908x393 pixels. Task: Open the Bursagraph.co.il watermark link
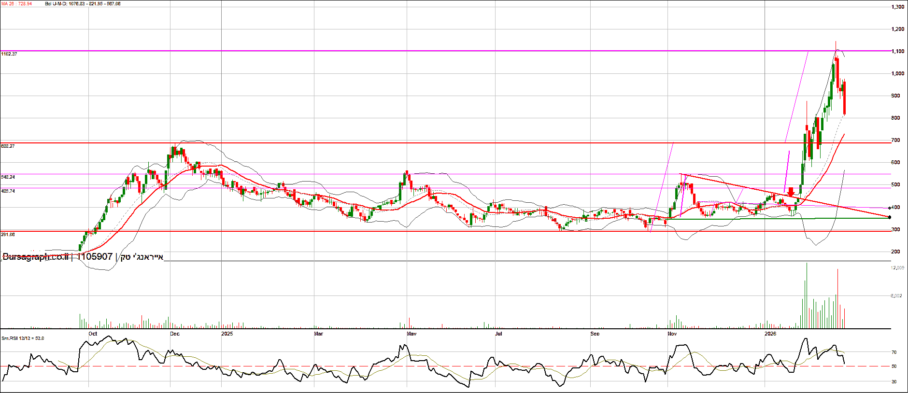35,257
